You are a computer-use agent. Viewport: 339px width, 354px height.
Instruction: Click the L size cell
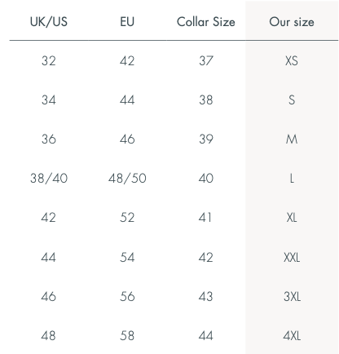tap(292, 179)
